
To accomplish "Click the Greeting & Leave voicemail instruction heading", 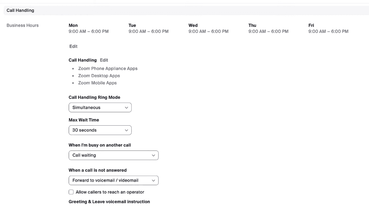I will [109, 202].
